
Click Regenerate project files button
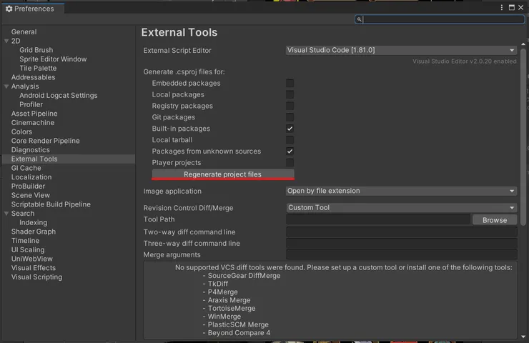[222, 174]
